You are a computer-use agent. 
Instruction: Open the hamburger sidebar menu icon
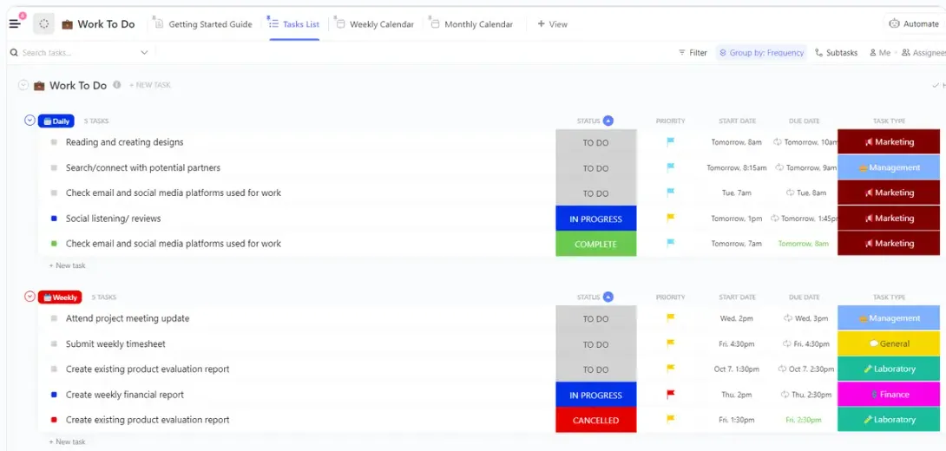click(15, 24)
